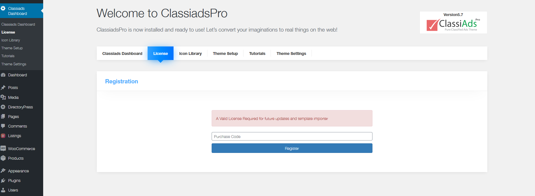Click the blue Register button
Image resolution: width=535 pixels, height=196 pixels.
pos(292,148)
